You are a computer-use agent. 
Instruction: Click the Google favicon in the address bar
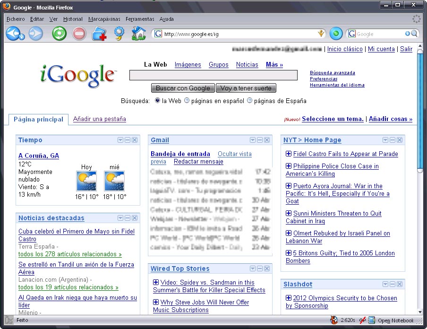point(158,34)
